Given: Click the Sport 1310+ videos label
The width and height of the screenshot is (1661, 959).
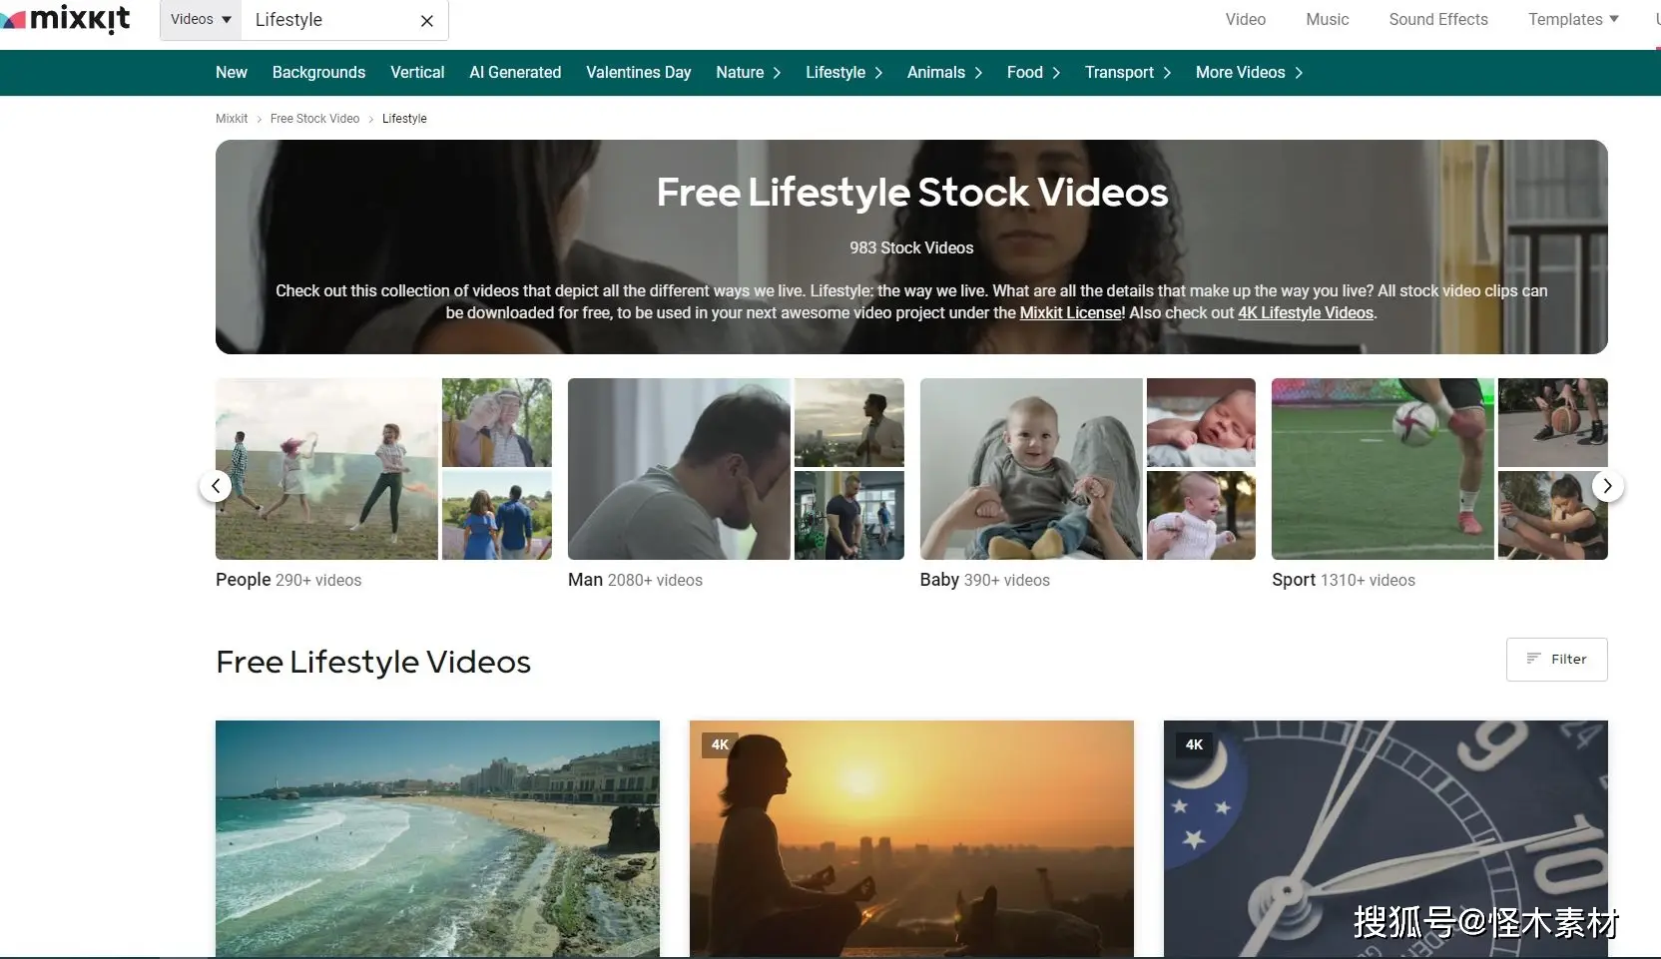Looking at the screenshot, I should 1344,580.
